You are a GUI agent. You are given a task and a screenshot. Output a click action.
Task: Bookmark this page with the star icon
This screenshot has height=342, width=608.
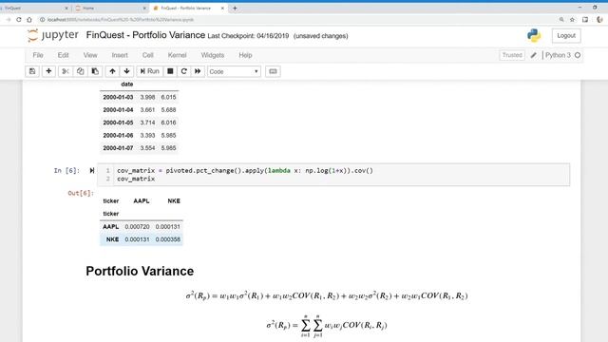572,19
